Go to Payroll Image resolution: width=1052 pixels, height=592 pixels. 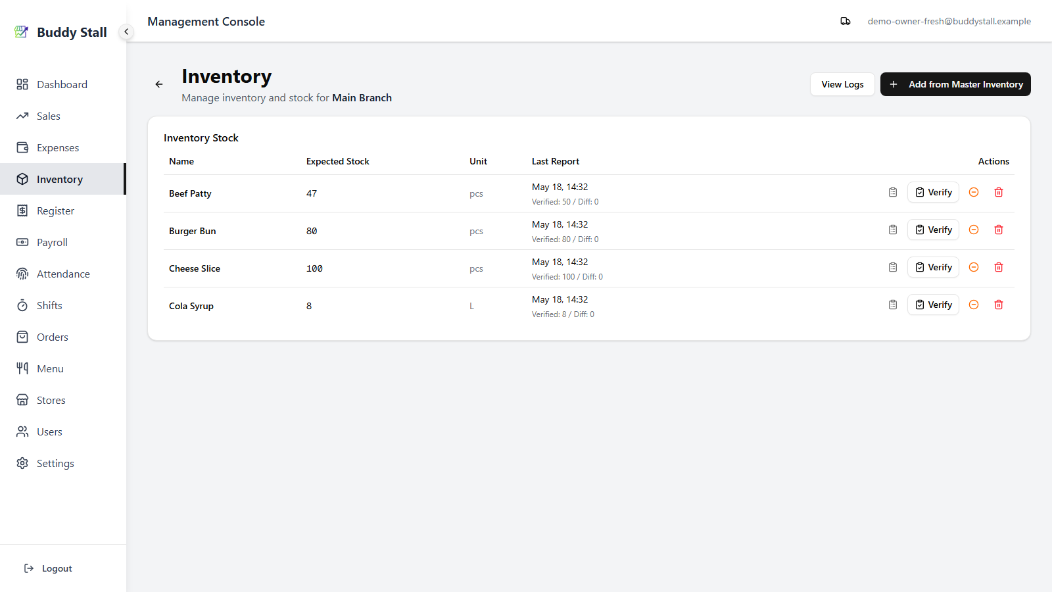tap(62, 242)
